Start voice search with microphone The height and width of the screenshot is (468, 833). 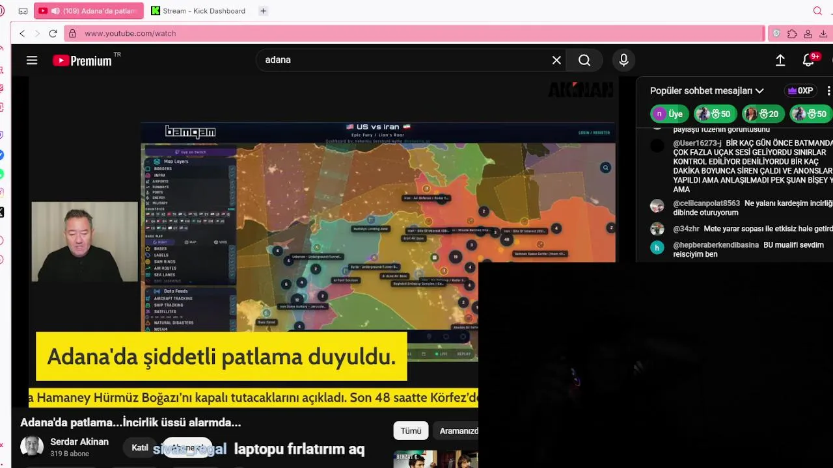click(x=623, y=60)
